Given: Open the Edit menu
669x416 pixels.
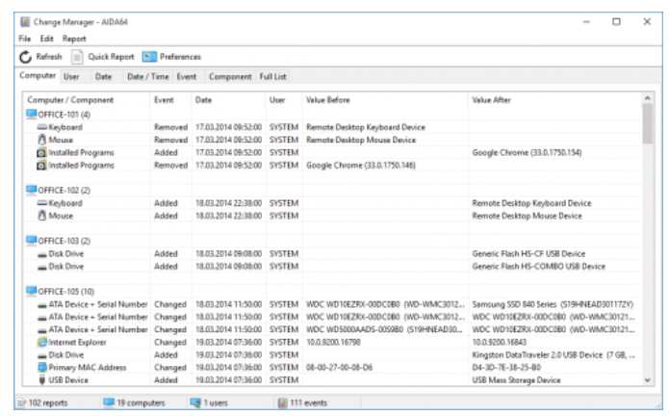Looking at the screenshot, I should tap(46, 39).
